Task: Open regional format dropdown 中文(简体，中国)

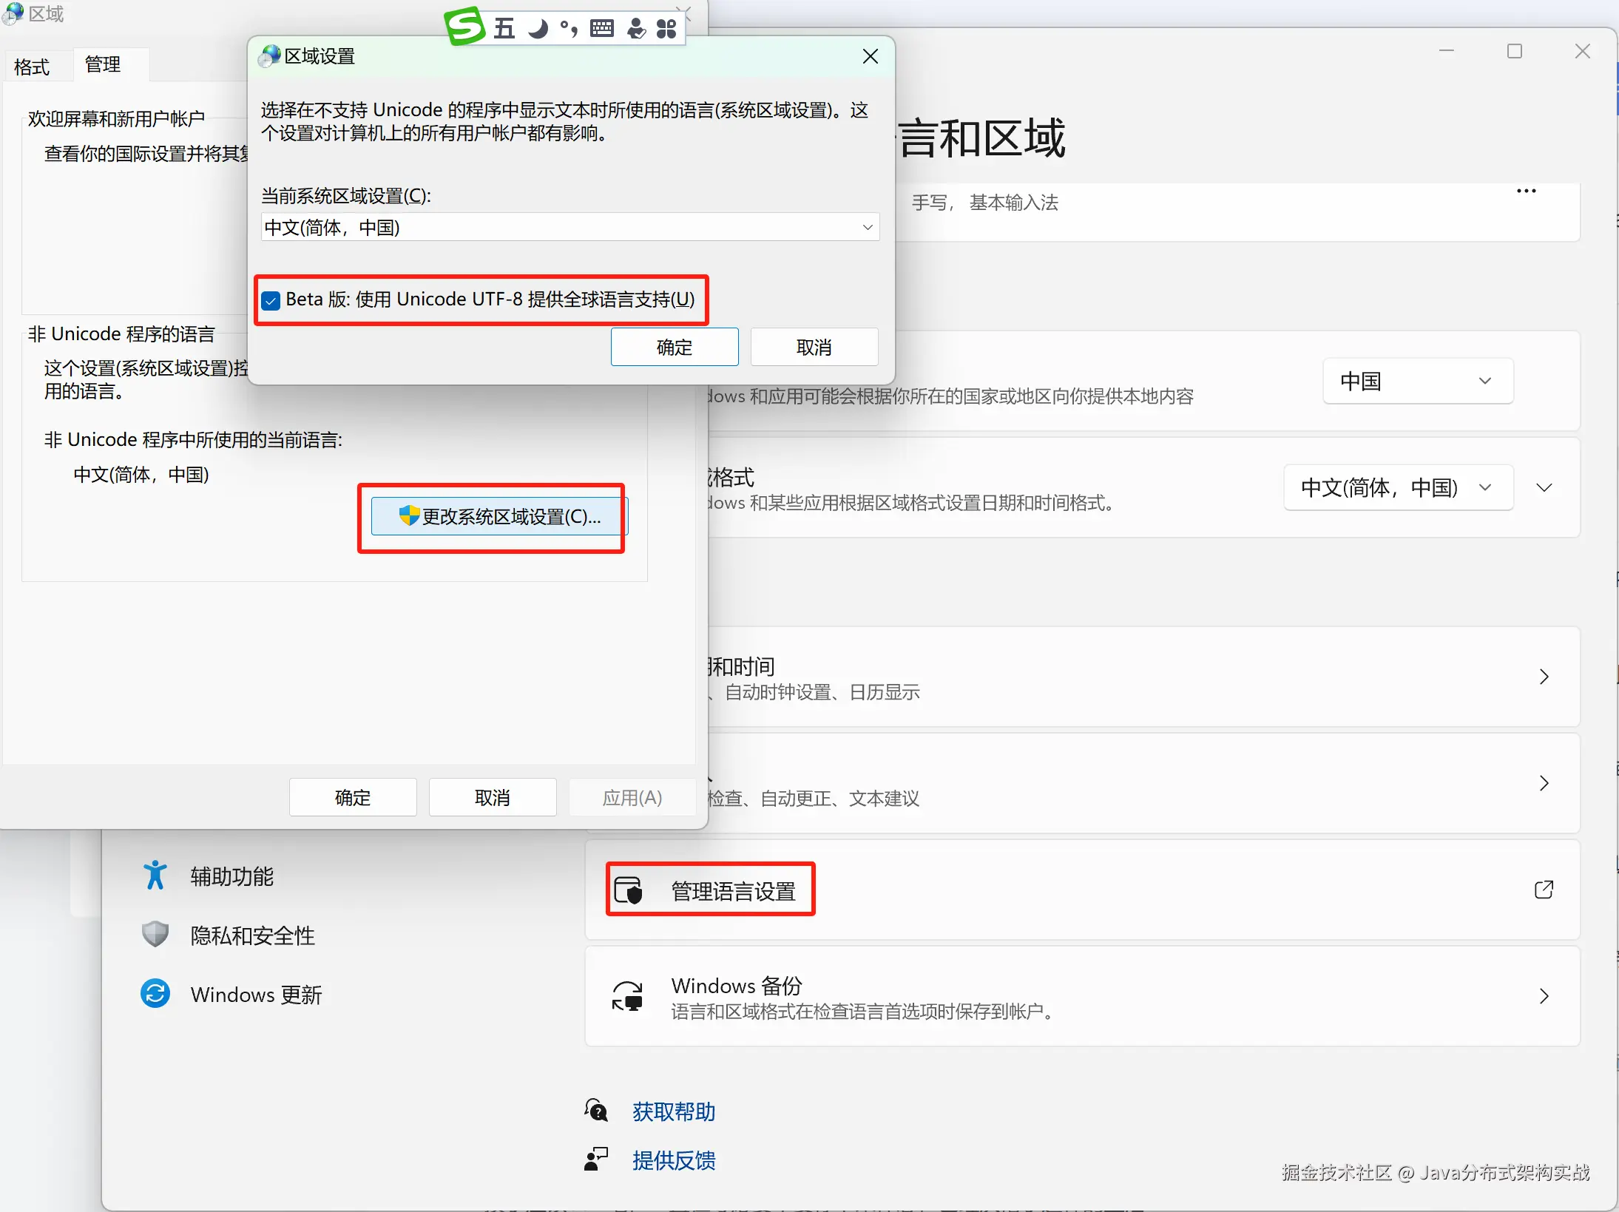Action: click(x=1398, y=487)
